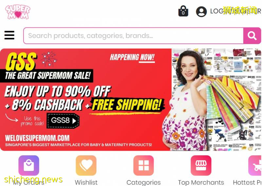Open the hamburger menu
The width and height of the screenshot is (262, 186).
[9, 35]
